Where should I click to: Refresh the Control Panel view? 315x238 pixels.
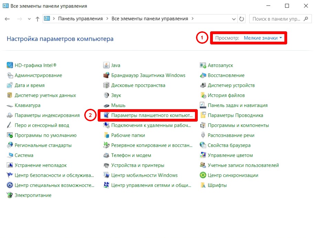[242, 19]
